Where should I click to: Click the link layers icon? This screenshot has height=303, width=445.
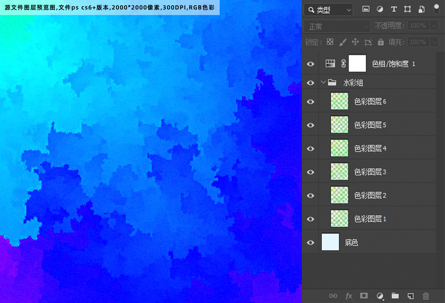(333, 296)
